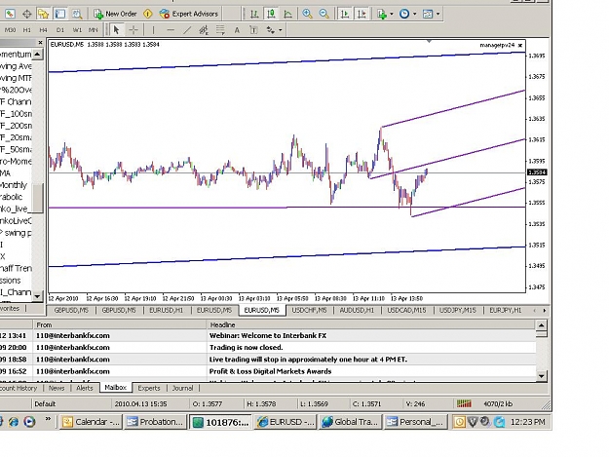Click the chart Templates icon
Image resolution: width=609 pixels, height=457 pixels.
click(x=427, y=14)
